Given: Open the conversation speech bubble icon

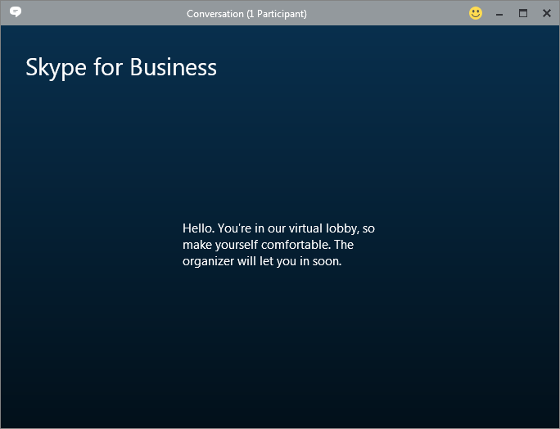Looking at the screenshot, I should [x=16, y=11].
